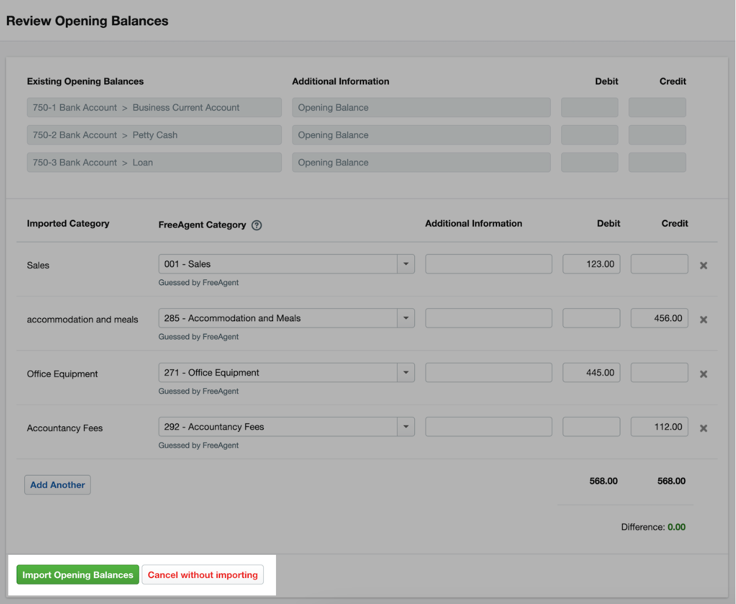
Task: Remove the accommodation and meals row
Action: pos(704,319)
